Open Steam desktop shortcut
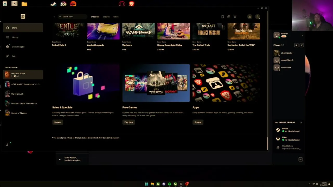The image size is (333, 187). coord(53,4)
